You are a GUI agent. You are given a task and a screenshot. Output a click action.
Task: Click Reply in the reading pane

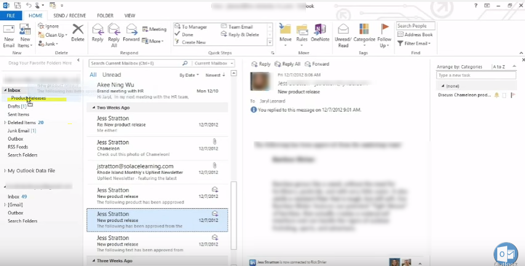(x=261, y=64)
